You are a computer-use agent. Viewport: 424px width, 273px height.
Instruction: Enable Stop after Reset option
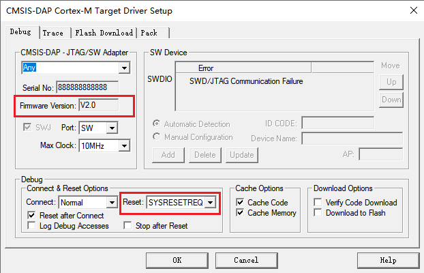tap(127, 226)
